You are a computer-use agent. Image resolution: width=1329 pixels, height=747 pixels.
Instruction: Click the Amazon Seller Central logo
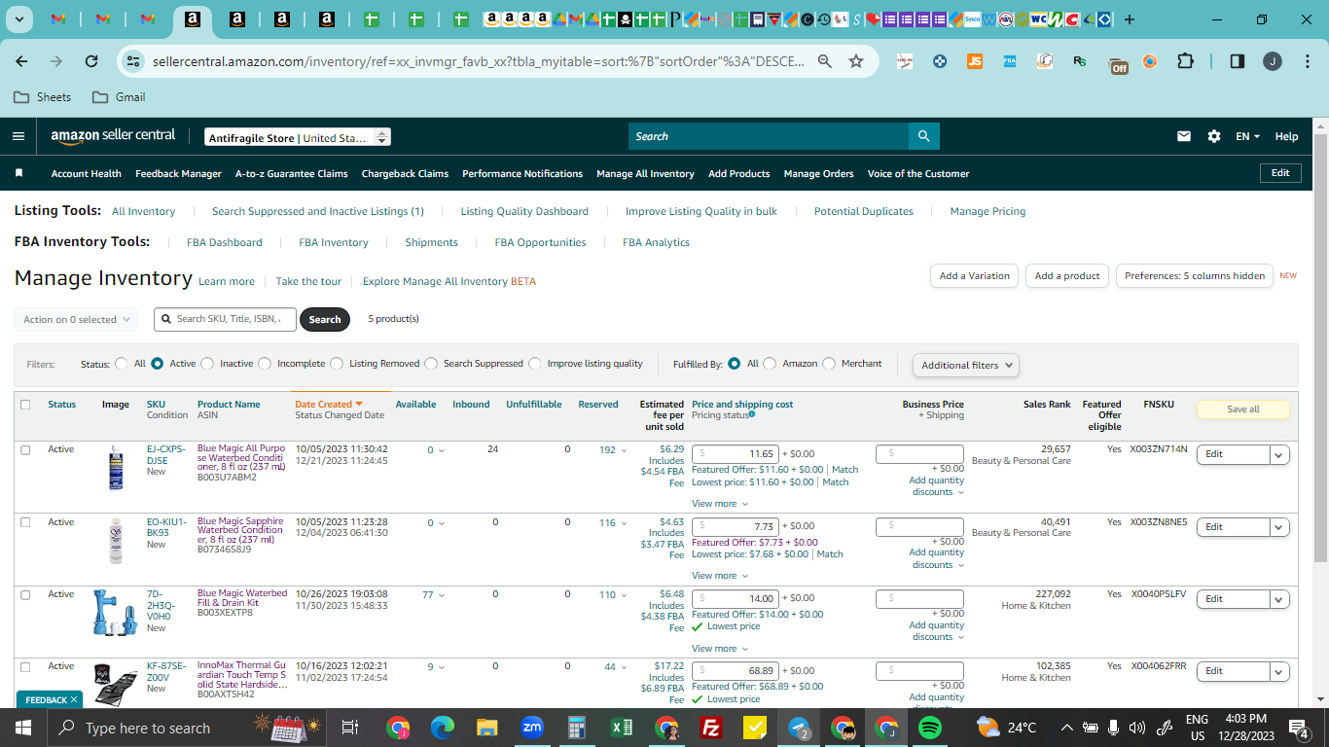[x=113, y=136]
